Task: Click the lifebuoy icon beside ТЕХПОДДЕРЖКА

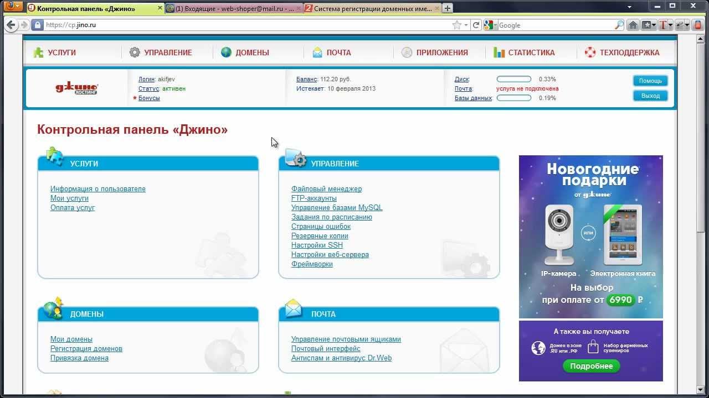Action: point(590,53)
